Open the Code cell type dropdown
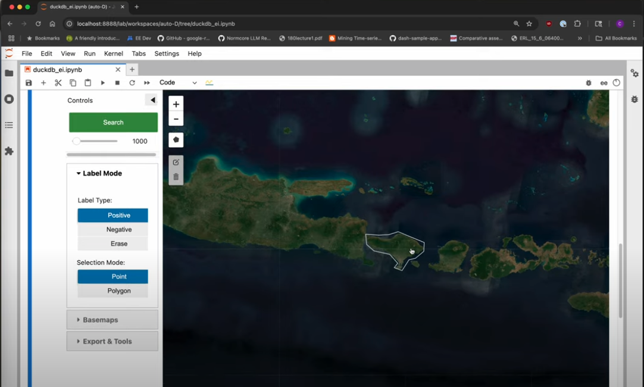 pyautogui.click(x=178, y=83)
